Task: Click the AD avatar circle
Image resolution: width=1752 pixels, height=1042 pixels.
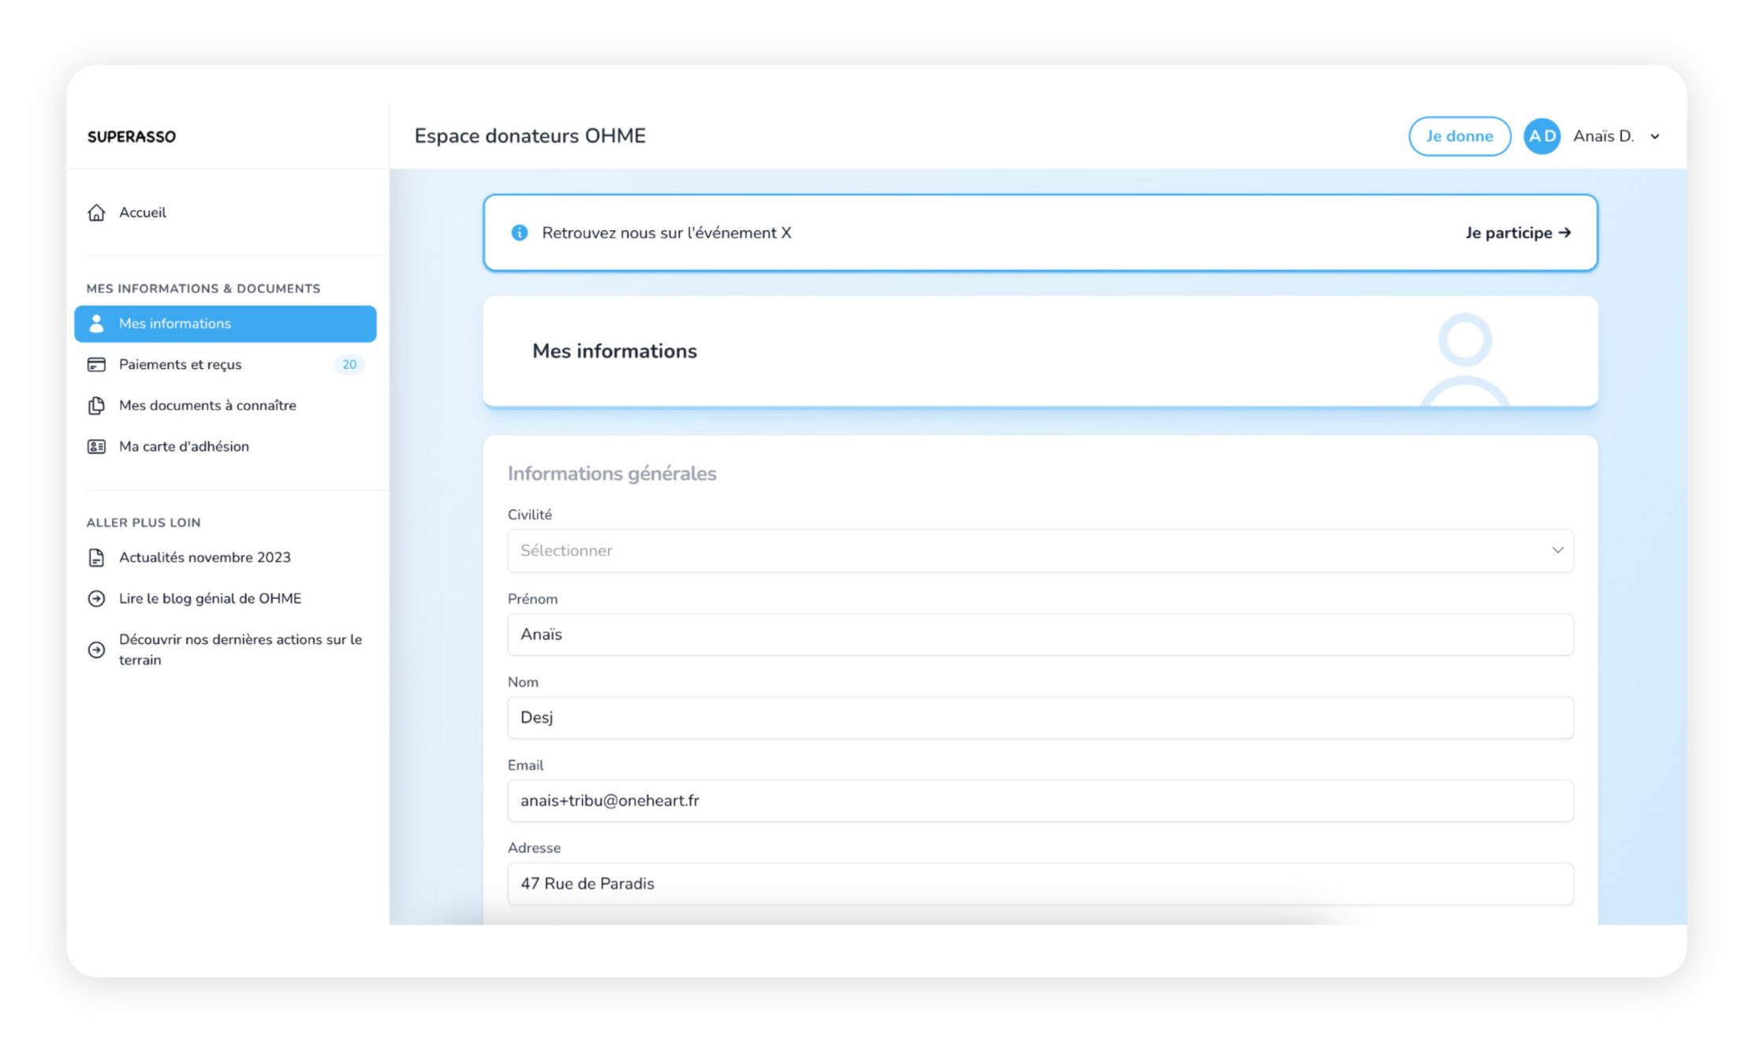Action: (x=1541, y=136)
